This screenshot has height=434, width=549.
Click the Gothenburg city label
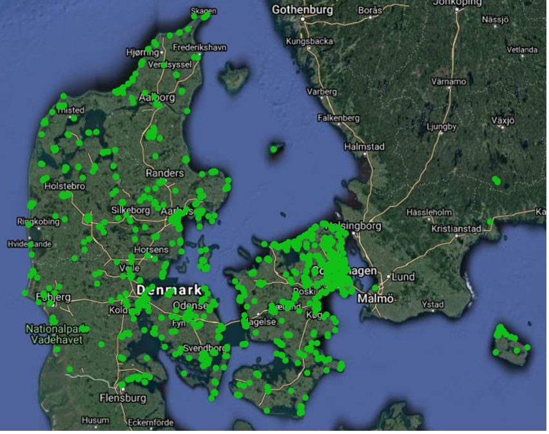[302, 10]
